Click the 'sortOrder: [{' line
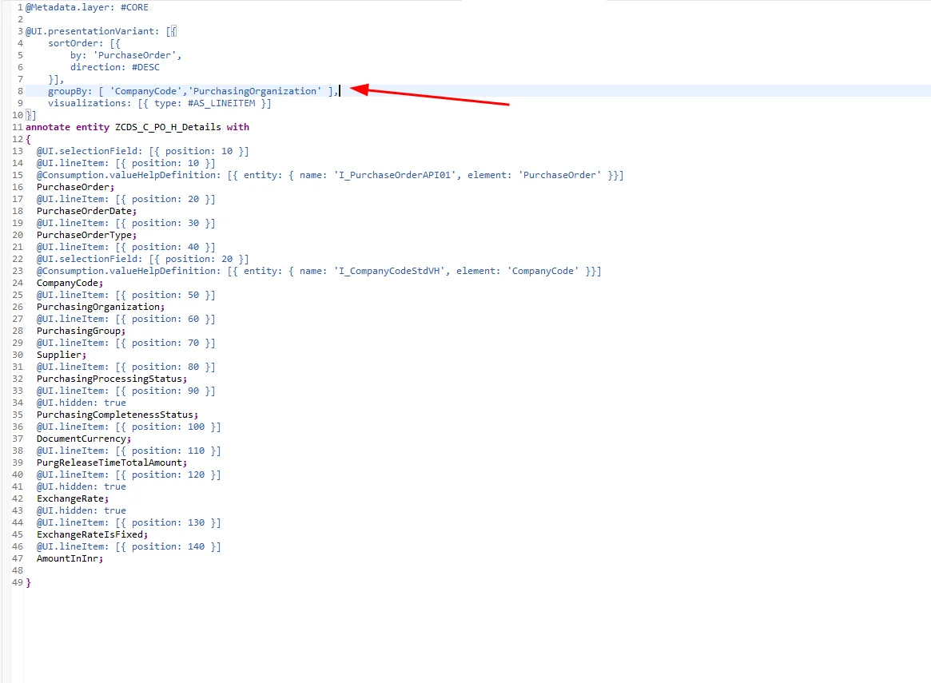931x683 pixels. coord(84,43)
